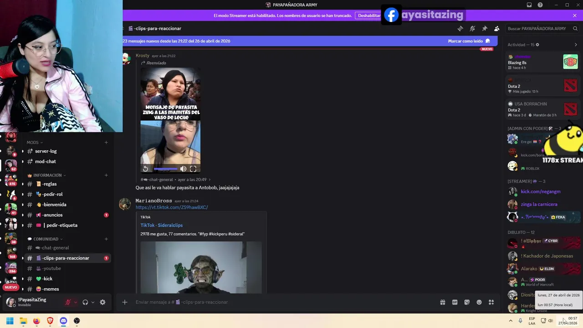Open user settings gear icon

pyautogui.click(x=102, y=302)
